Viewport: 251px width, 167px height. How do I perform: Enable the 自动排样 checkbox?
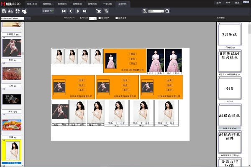(100, 18)
